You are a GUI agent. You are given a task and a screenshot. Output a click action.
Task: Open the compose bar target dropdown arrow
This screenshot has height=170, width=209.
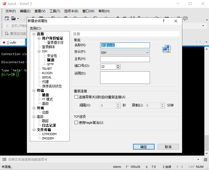point(198,159)
